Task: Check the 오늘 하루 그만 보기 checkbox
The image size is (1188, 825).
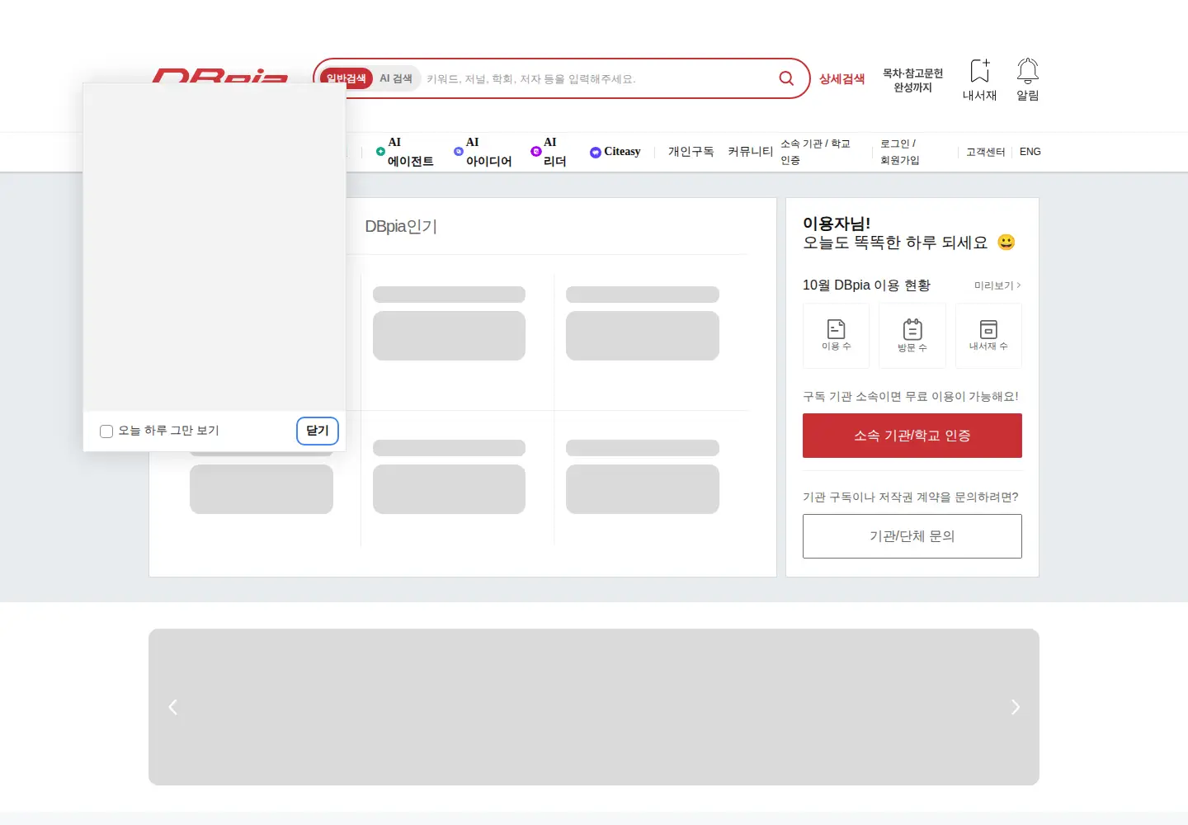Action: (106, 431)
